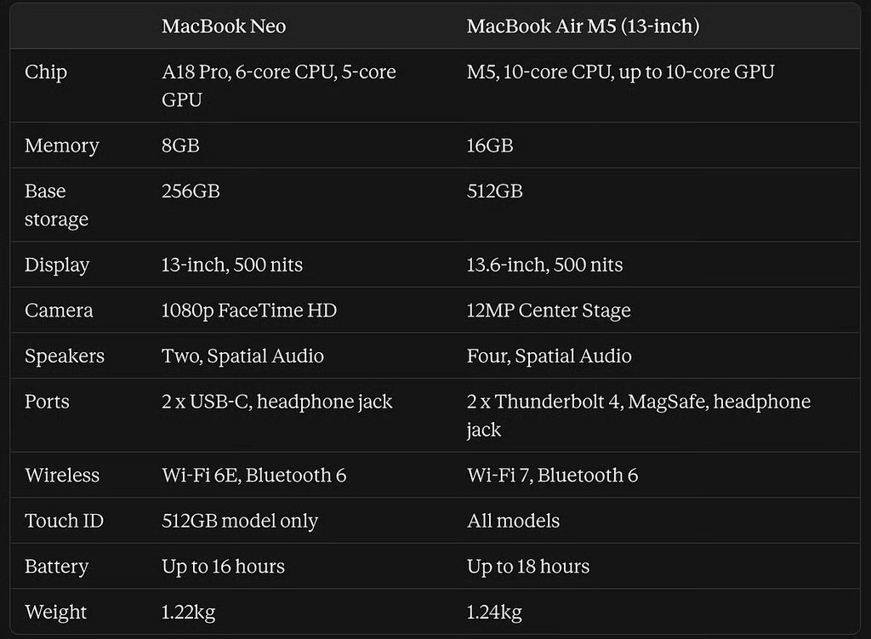Viewport: 871px width, 639px height.
Task: Click the 12MP Center Stage cell
Action: [x=549, y=310]
